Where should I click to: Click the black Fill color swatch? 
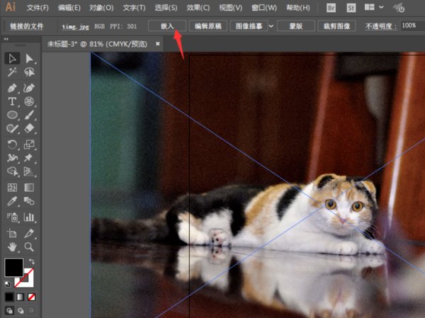point(13,267)
